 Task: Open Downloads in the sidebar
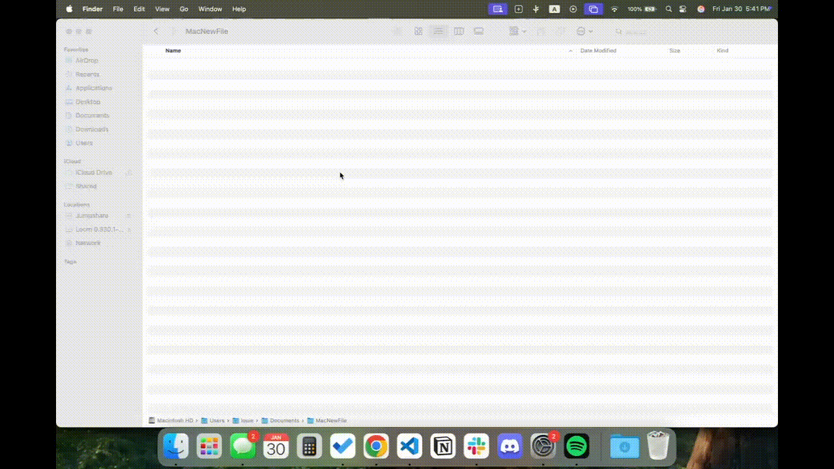coord(87,129)
